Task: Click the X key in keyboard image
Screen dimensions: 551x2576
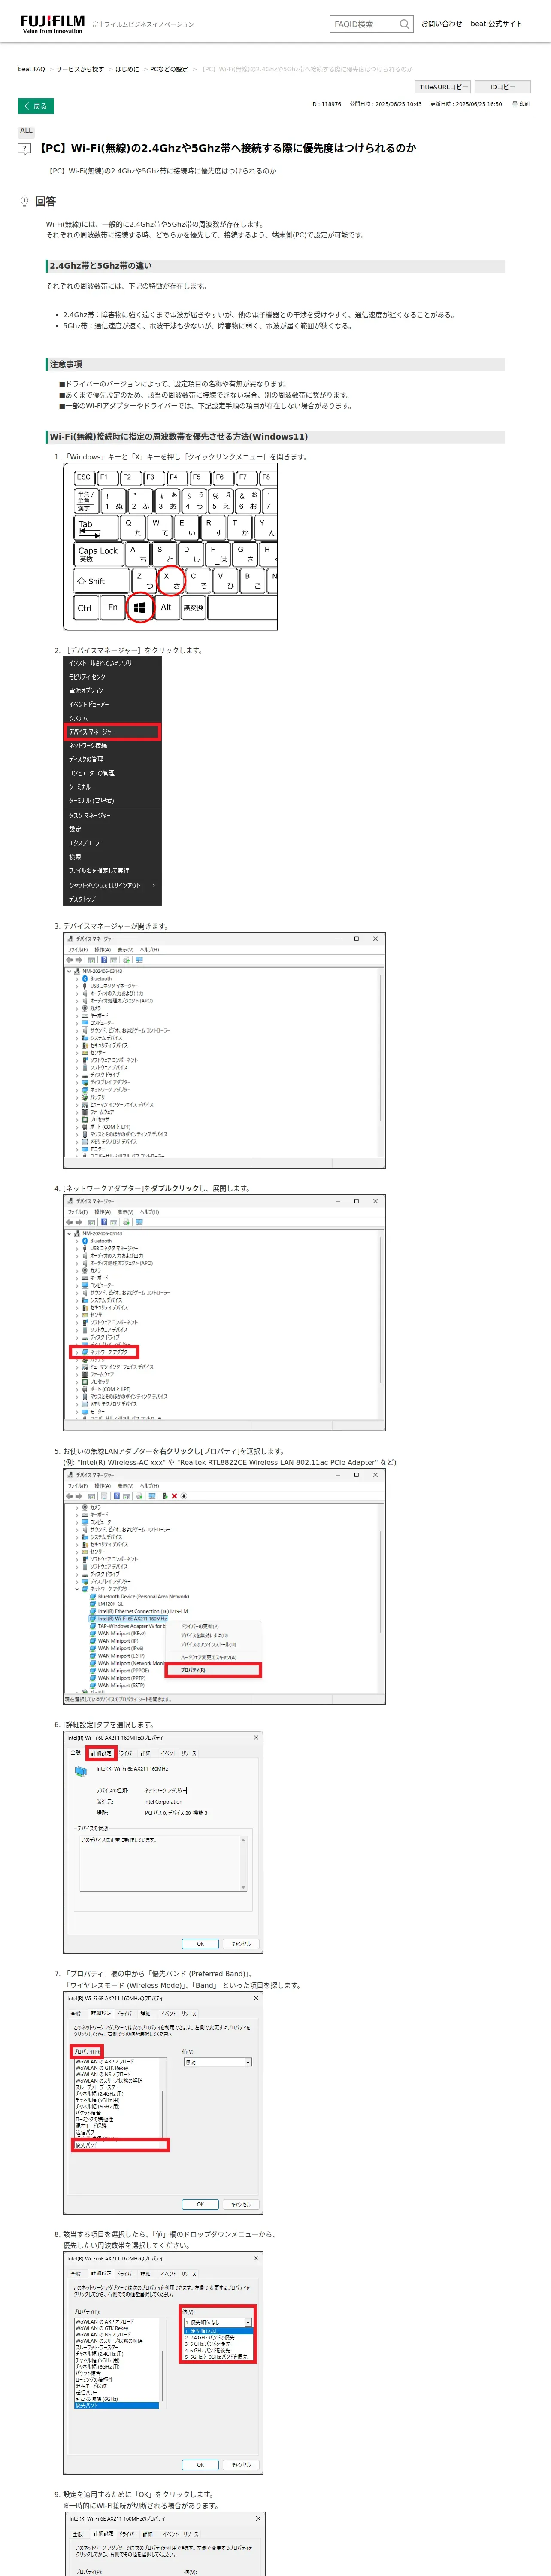Action: [x=170, y=580]
